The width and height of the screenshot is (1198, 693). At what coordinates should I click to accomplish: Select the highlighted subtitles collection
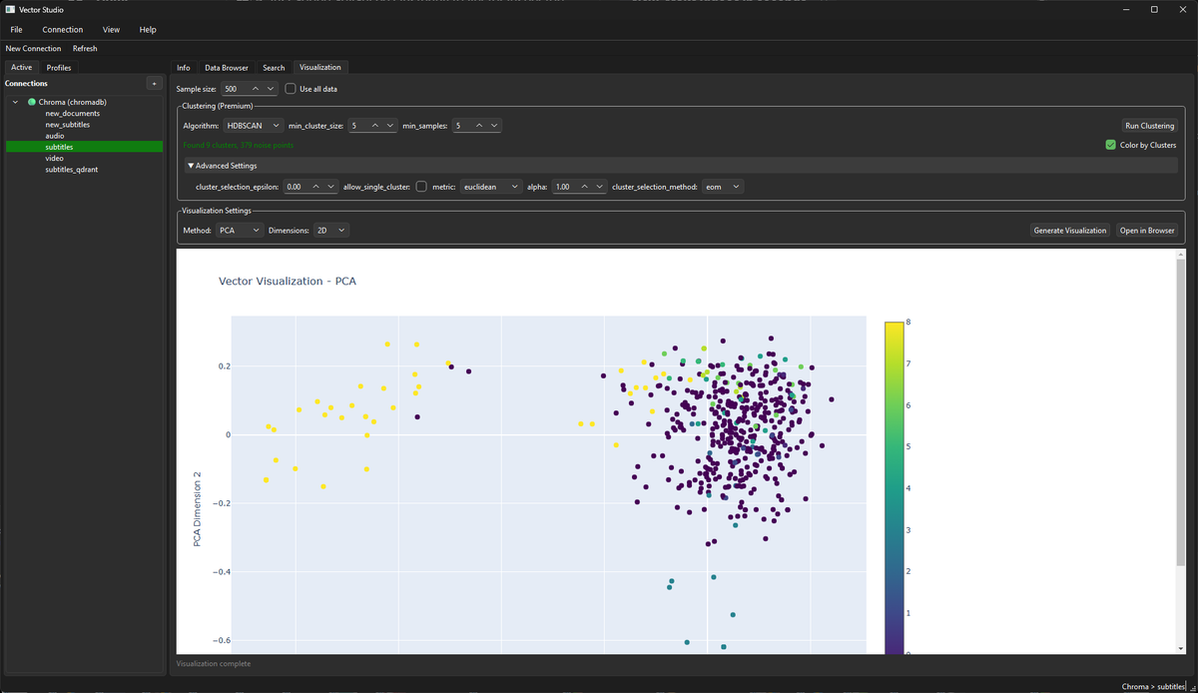(84, 147)
